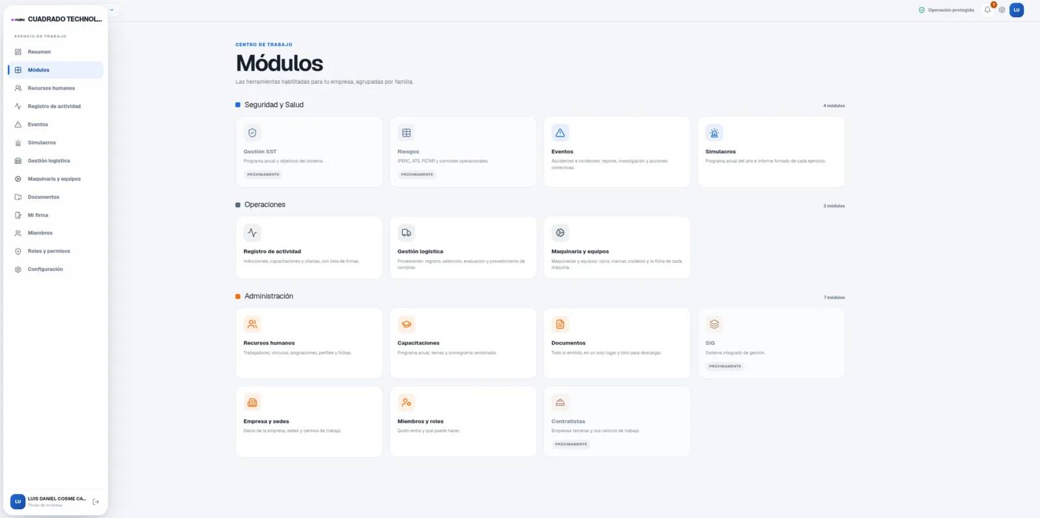Click the Miembros y roles user-gear icon
Screen dimensions: 1040x518
(x=406, y=402)
